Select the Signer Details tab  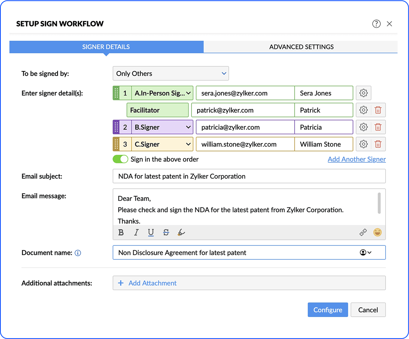coord(106,47)
